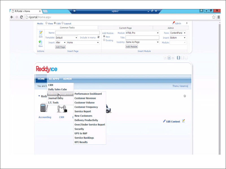This screenshot has width=226, height=169.
Task: Choose Performance Dashboard from the submenu
Action: click(x=88, y=94)
